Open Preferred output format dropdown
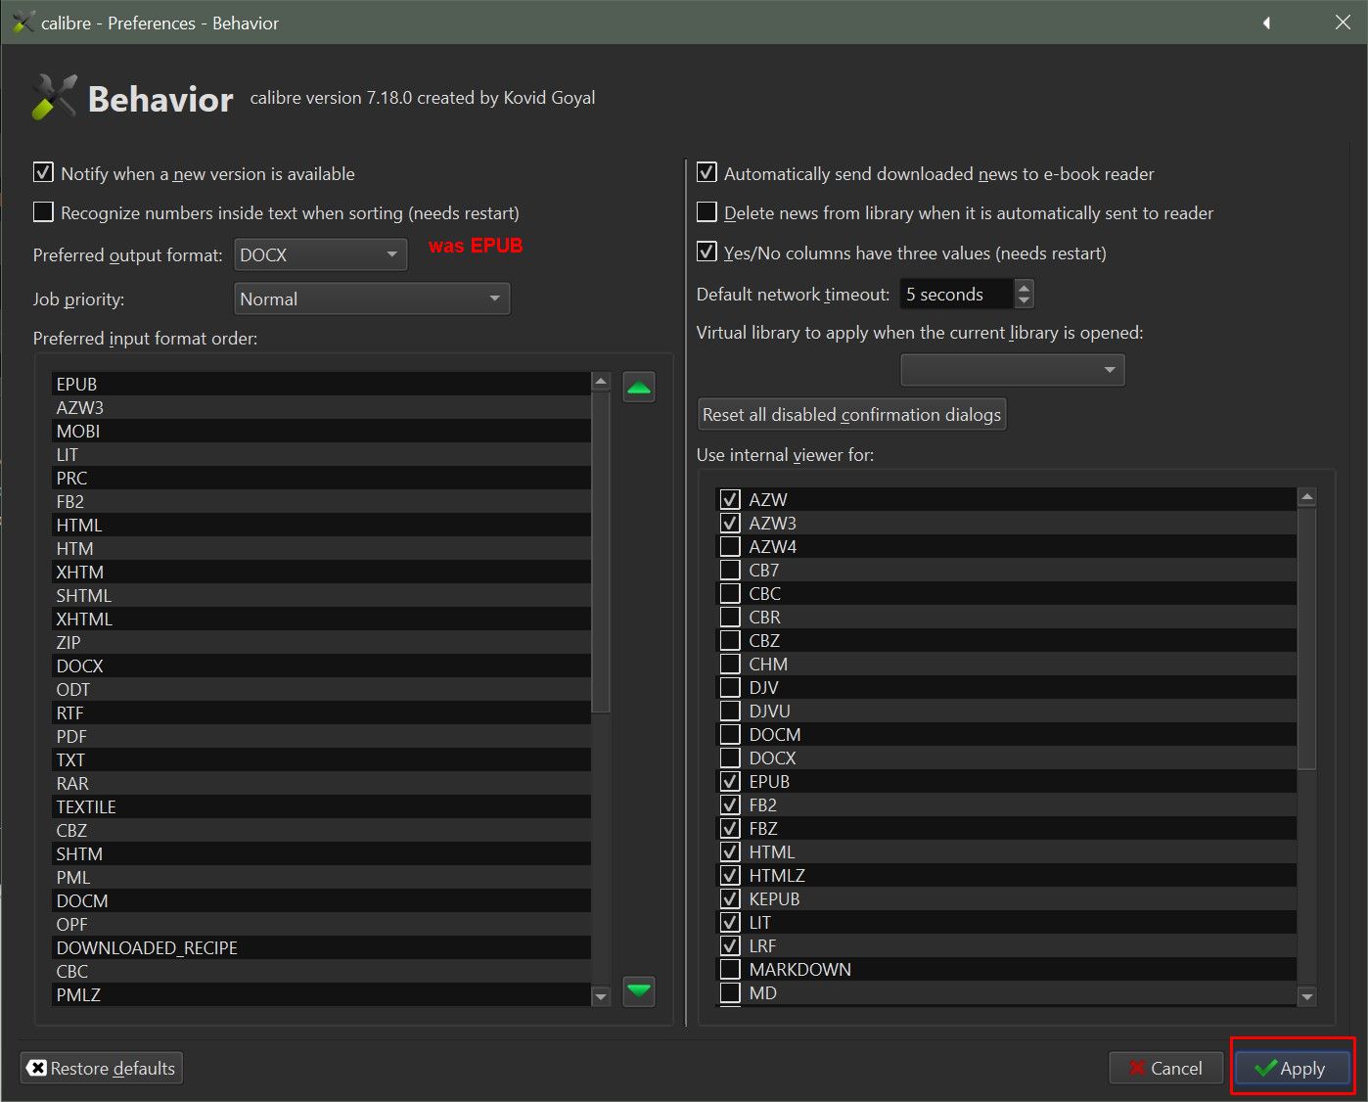The height and width of the screenshot is (1102, 1368). [321, 255]
